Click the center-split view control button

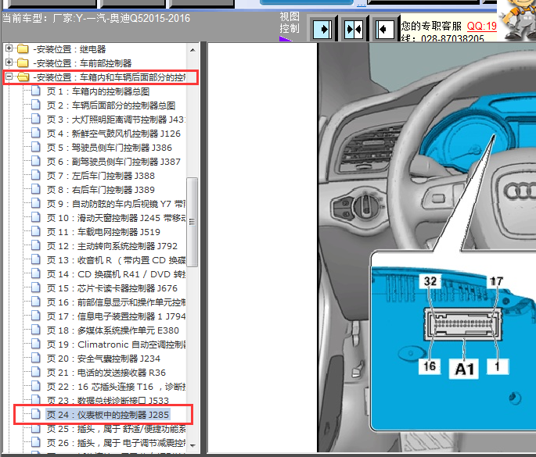coord(354,30)
